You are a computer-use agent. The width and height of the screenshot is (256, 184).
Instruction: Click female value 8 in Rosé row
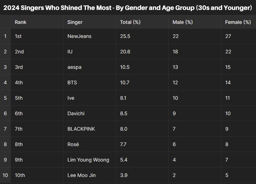coord(227,144)
